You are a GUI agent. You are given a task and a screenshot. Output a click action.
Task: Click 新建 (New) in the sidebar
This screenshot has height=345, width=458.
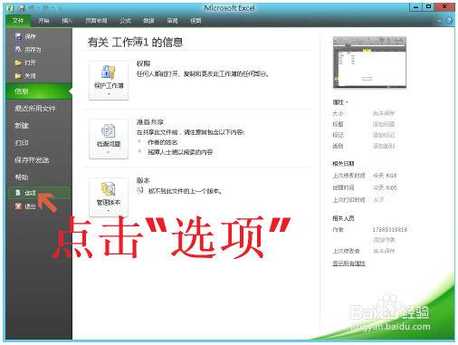[x=22, y=126]
